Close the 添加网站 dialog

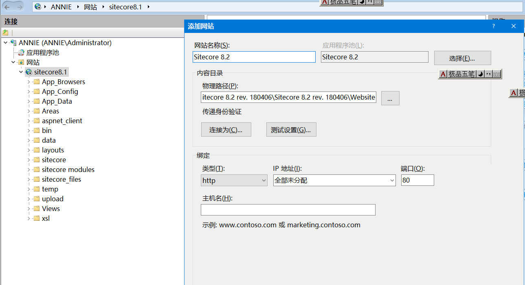(x=514, y=26)
